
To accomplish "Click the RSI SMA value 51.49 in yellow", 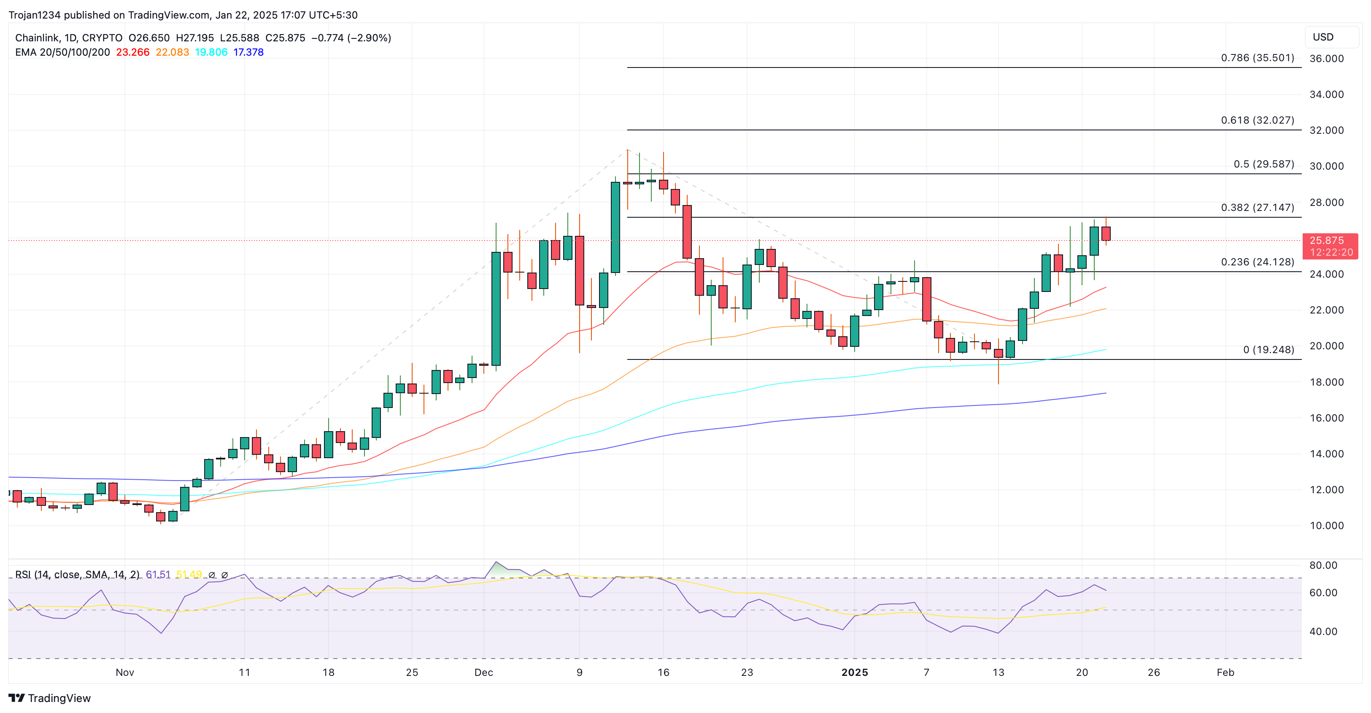I will tap(189, 575).
